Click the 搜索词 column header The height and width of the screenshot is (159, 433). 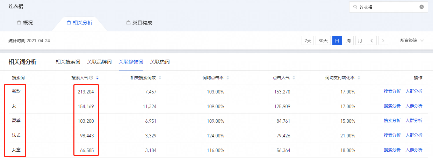click(17, 78)
